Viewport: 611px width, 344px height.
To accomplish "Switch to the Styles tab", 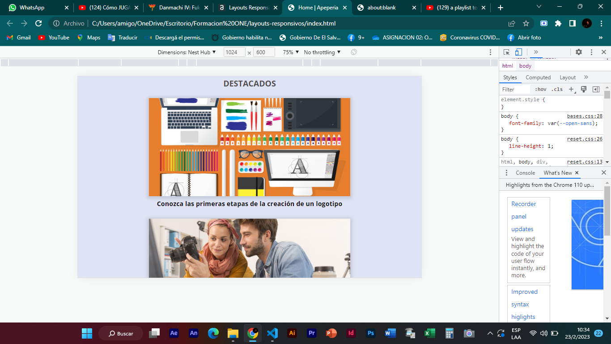I will (x=510, y=77).
